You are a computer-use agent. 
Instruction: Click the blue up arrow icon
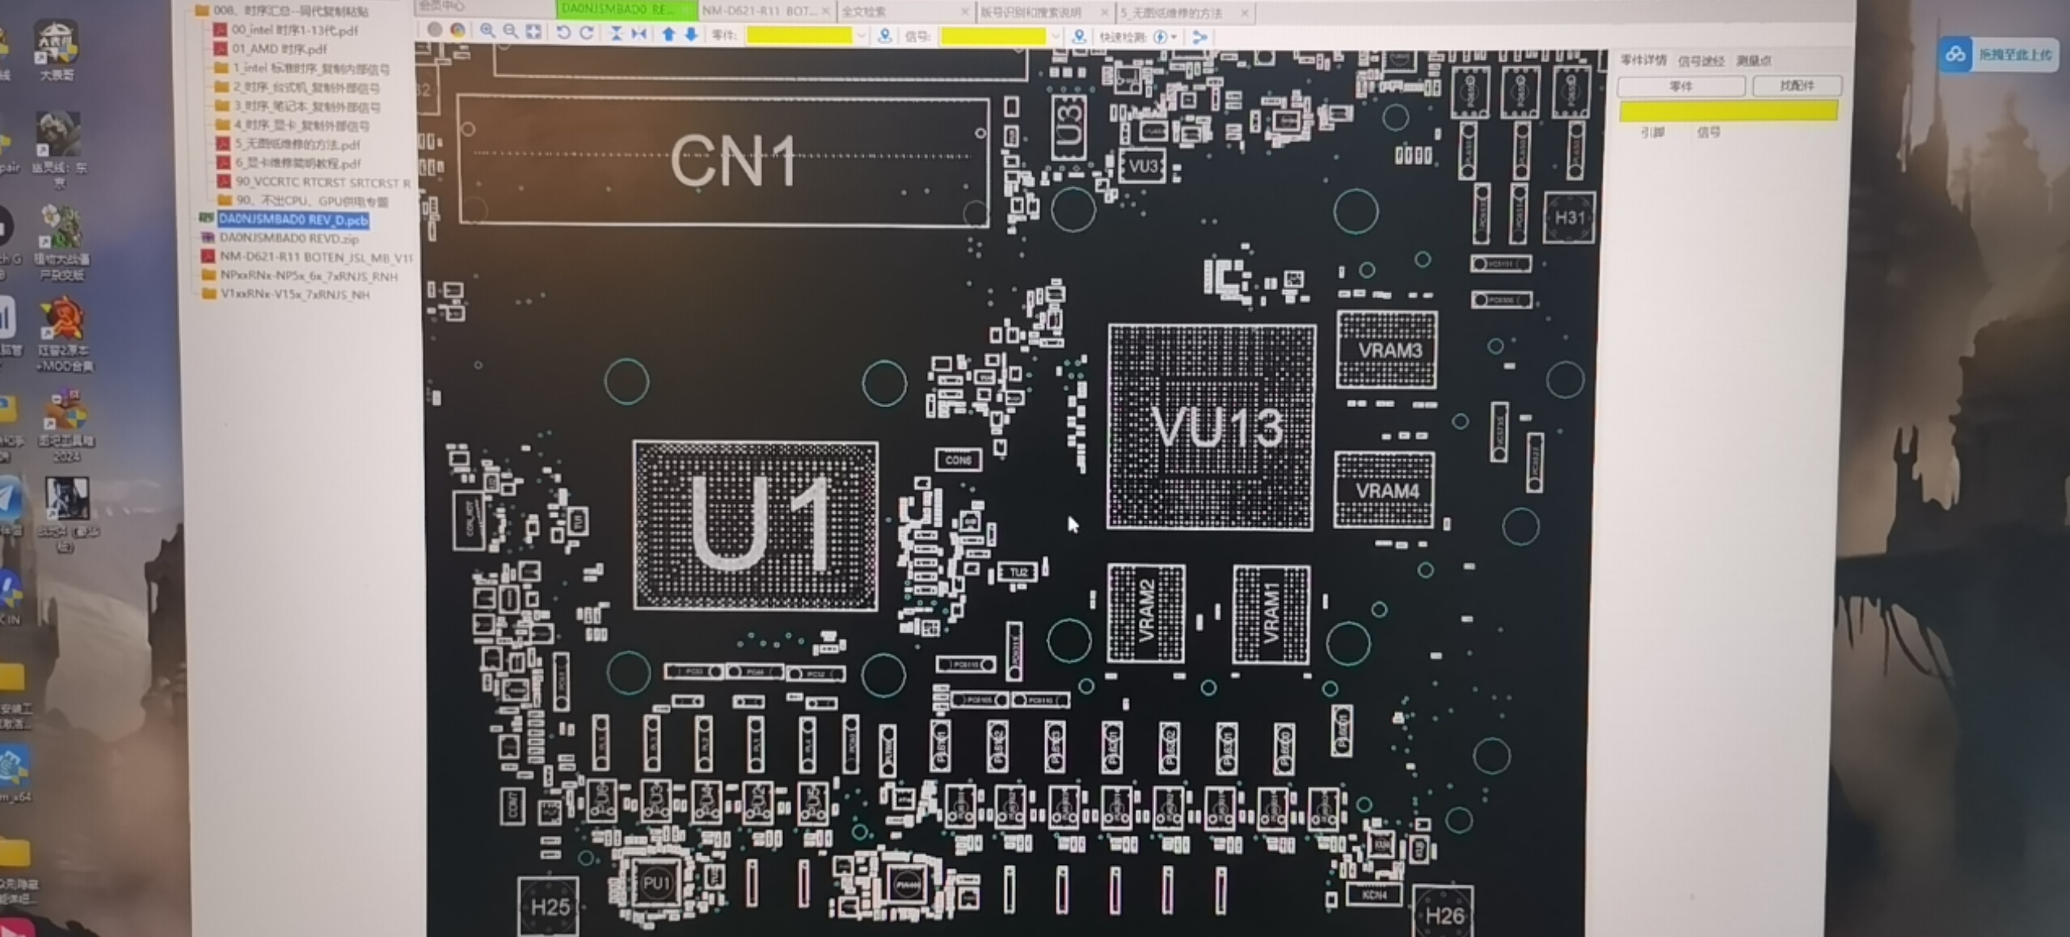(x=668, y=35)
